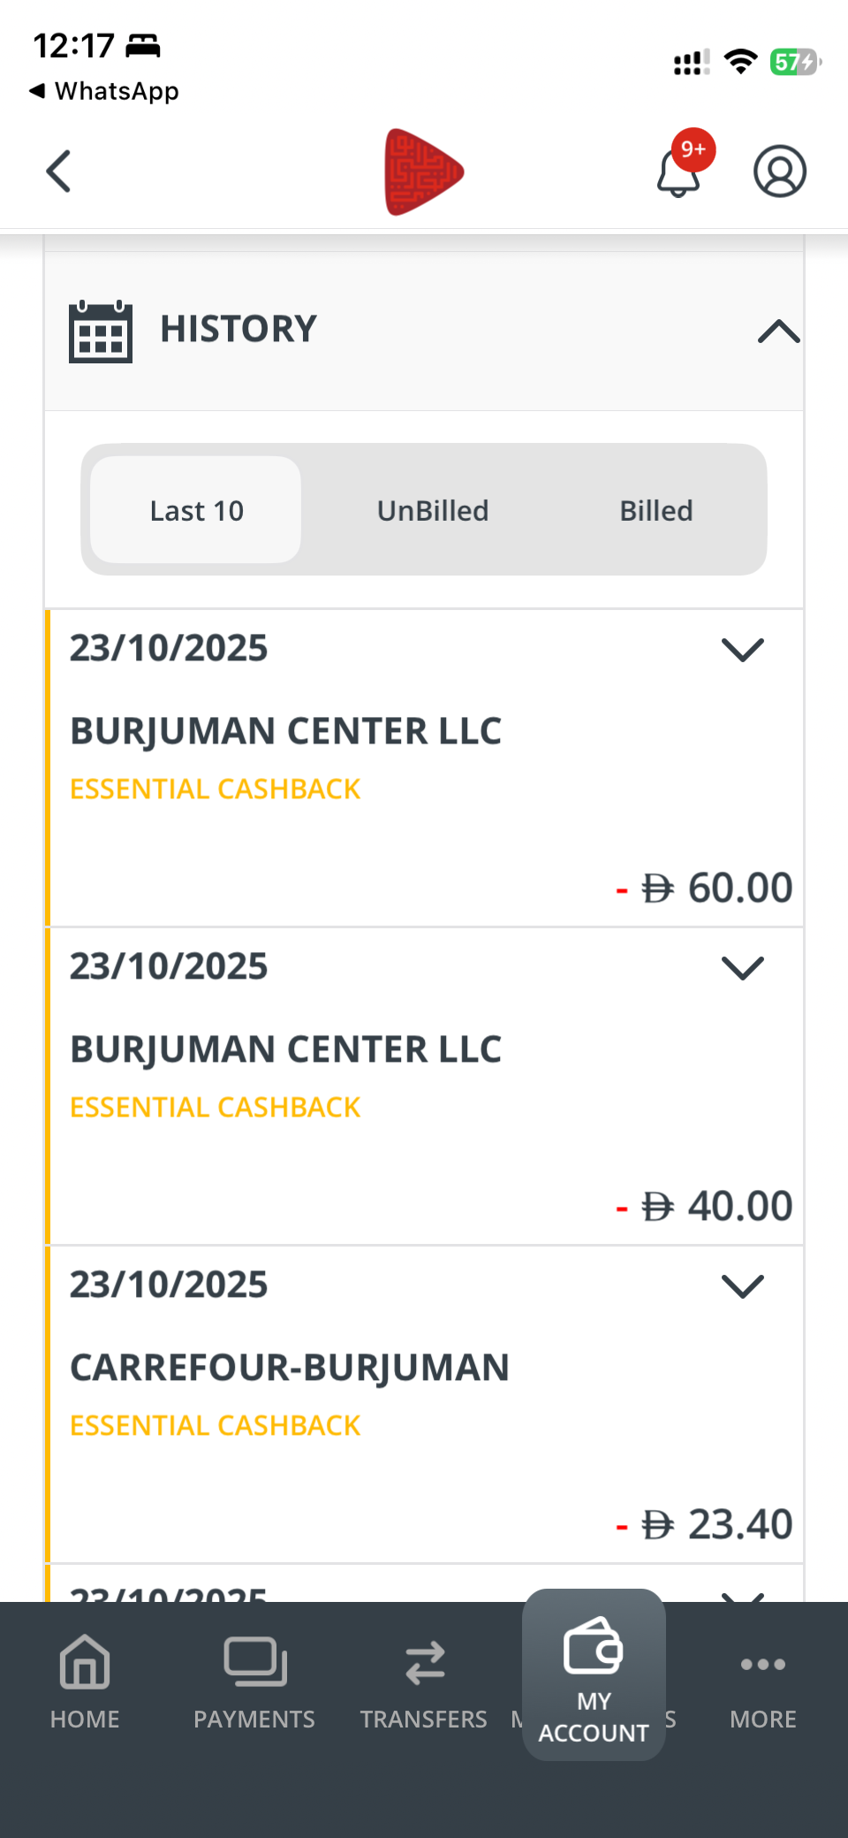Switch to UnBilled transactions

click(433, 510)
